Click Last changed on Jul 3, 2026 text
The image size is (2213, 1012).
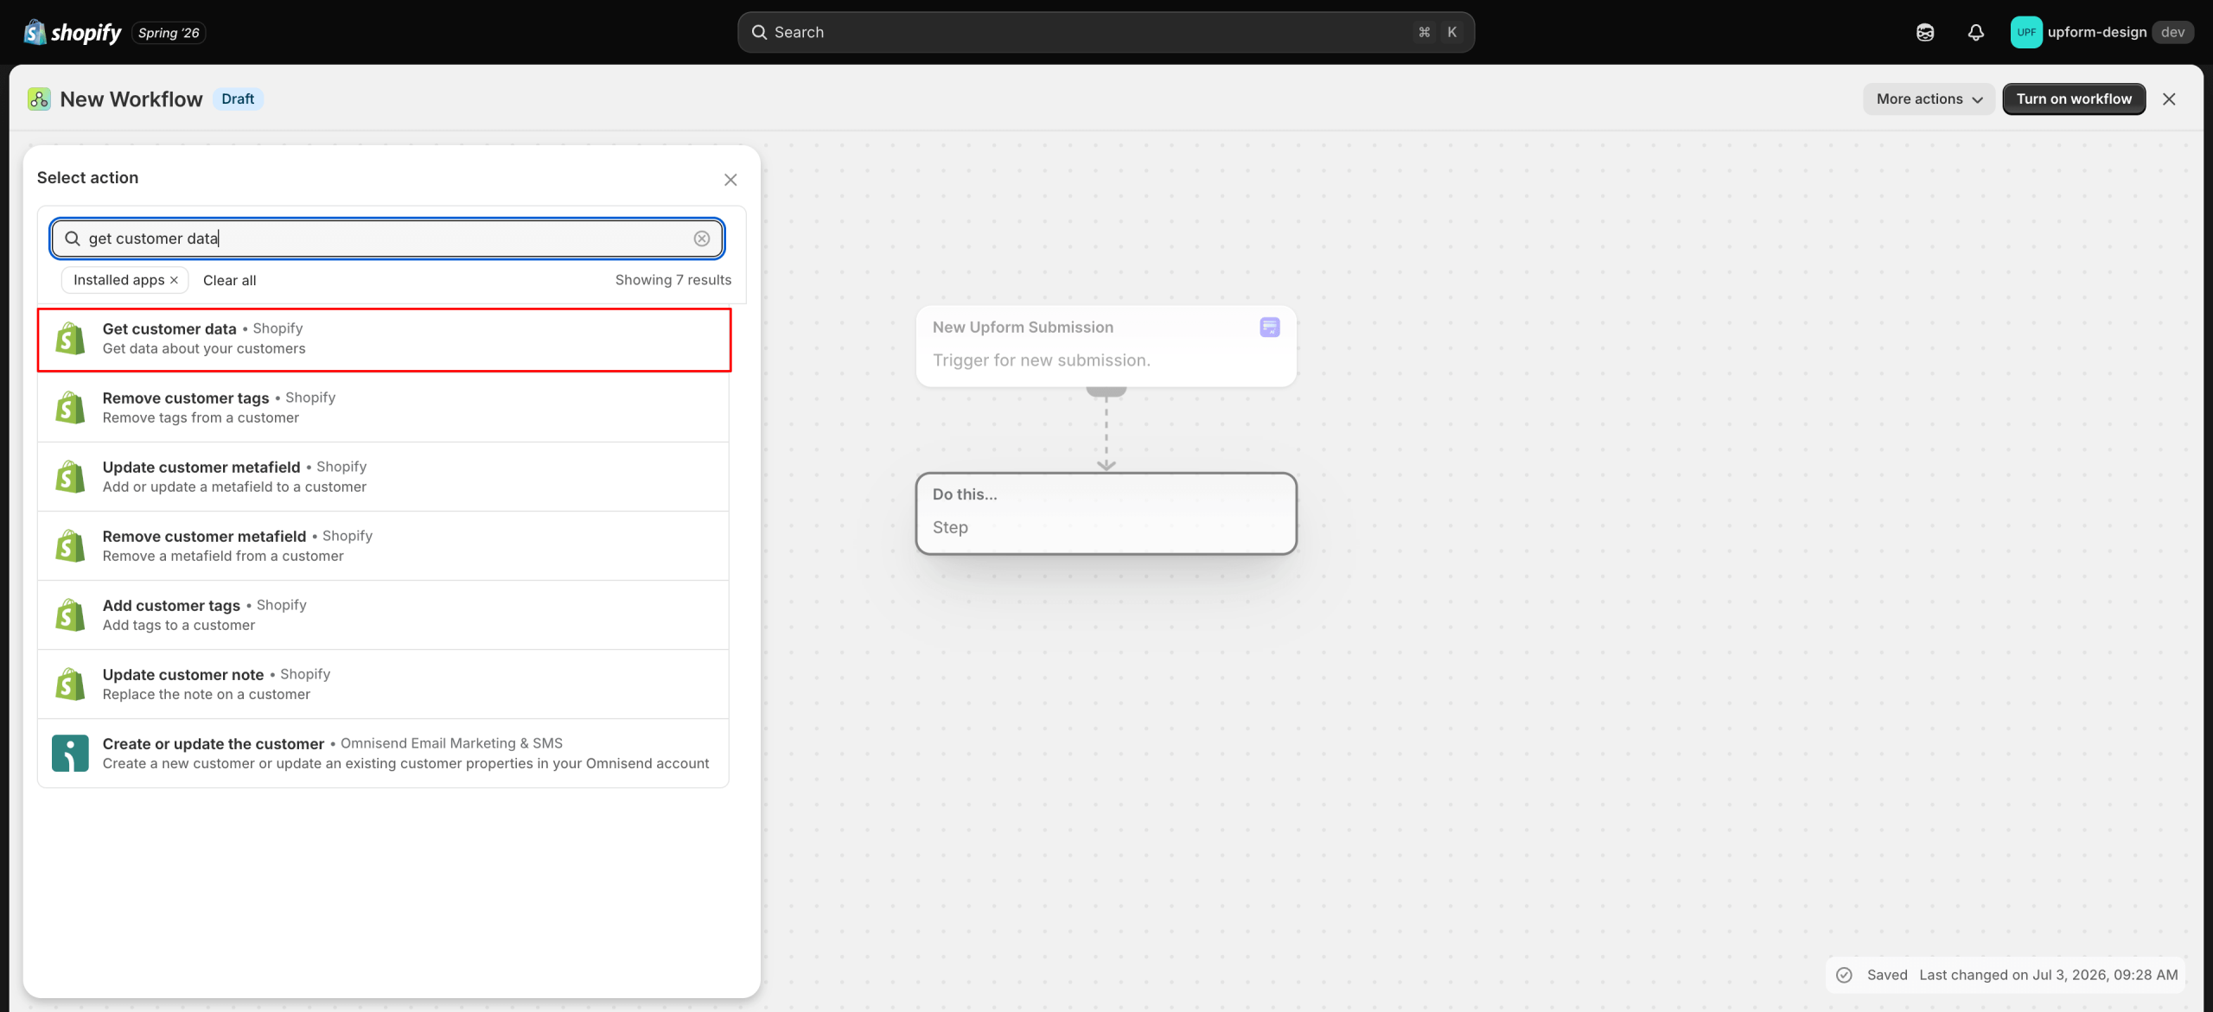(x=2048, y=975)
